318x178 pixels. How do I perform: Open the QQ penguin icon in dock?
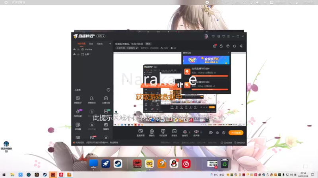pyautogui.click(x=174, y=164)
